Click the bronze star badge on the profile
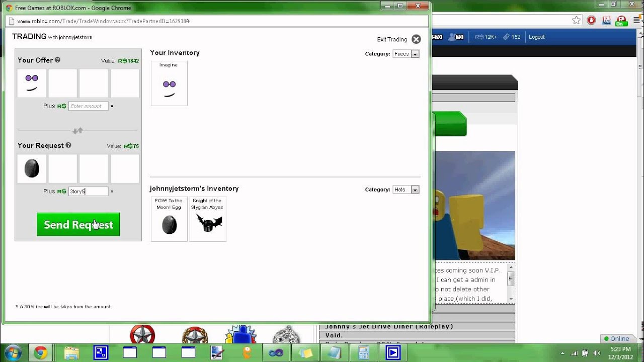644x362 pixels. (x=195, y=335)
